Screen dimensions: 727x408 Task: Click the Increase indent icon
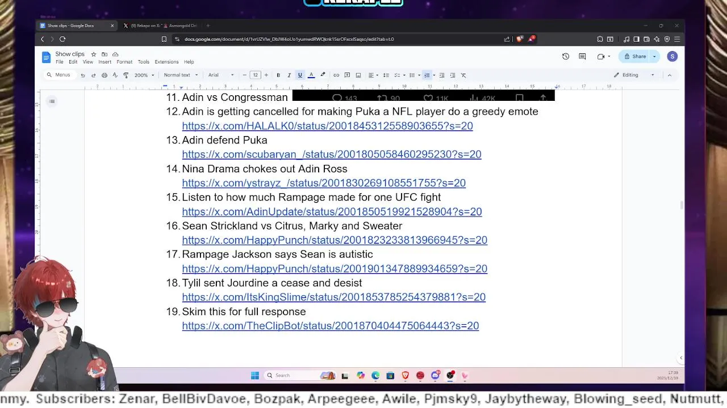453,75
